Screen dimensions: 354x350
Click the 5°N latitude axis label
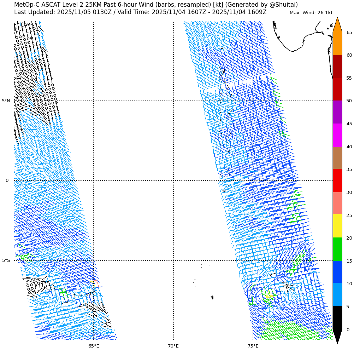6,101
